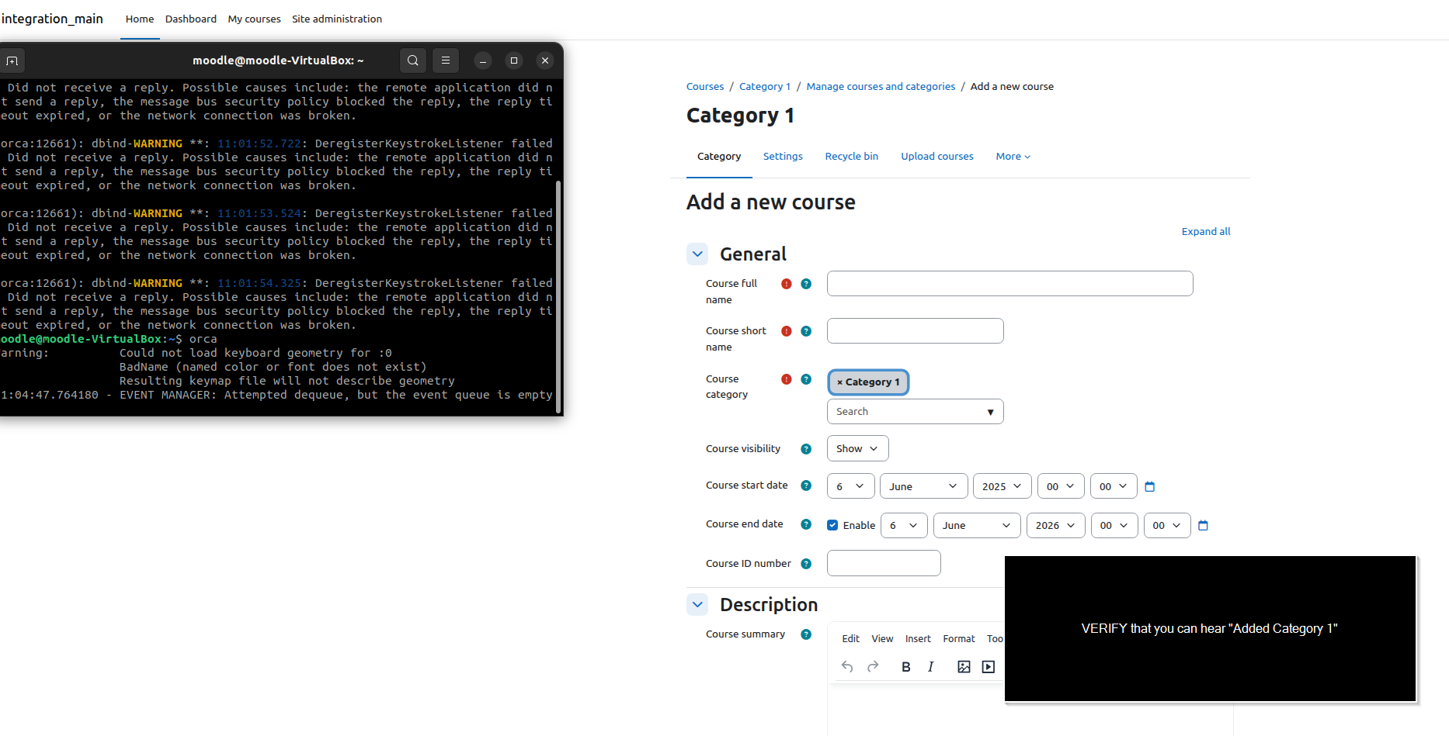Uncheck the Enable course end date checkbox
Viewport: 1449px width, 736px height.
[832, 525]
